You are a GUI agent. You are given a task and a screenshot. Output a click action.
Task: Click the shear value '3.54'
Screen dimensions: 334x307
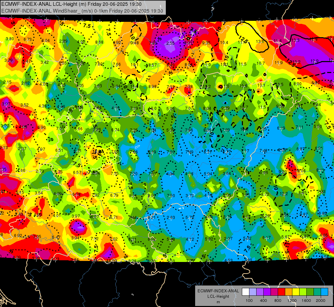click(39, 193)
